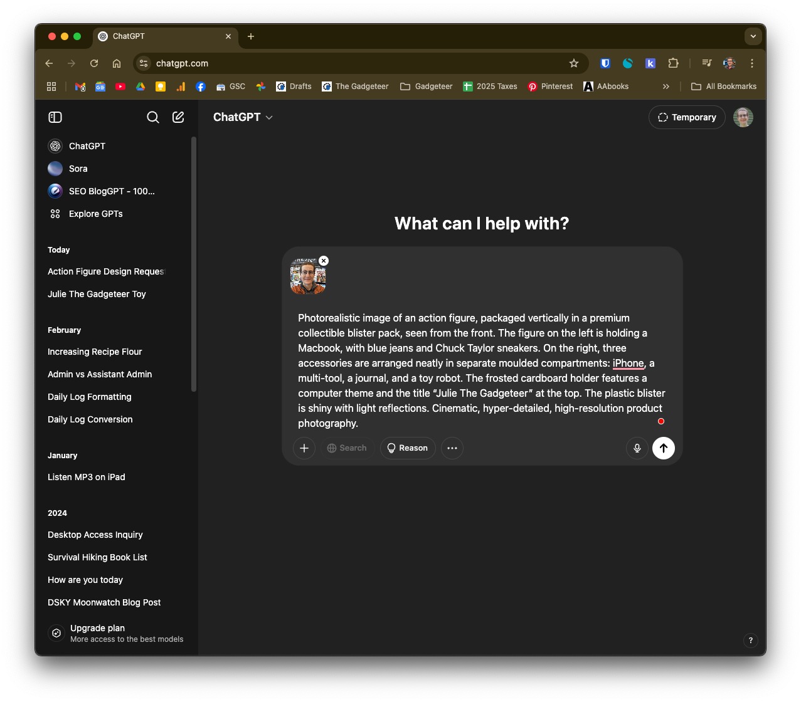The width and height of the screenshot is (801, 702).
Task: Open the attached photo thumbnail
Action: (308, 276)
